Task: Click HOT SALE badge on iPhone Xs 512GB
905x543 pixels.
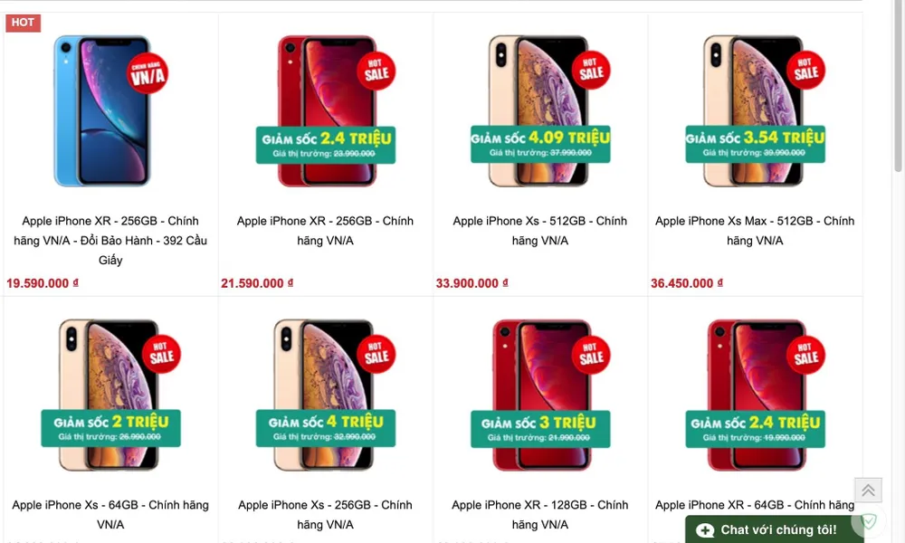Action: click(591, 71)
